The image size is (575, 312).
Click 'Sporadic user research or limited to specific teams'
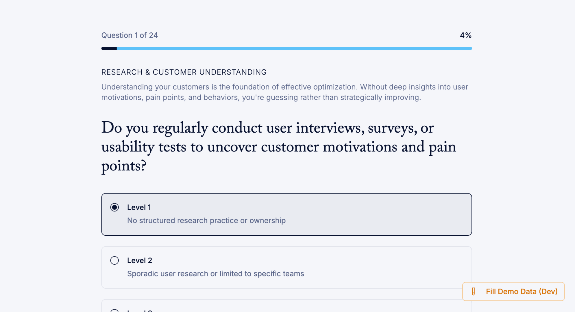pyautogui.click(x=216, y=274)
